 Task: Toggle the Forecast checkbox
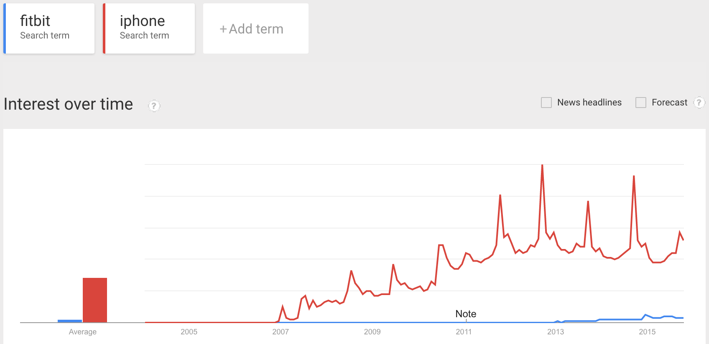coord(641,103)
